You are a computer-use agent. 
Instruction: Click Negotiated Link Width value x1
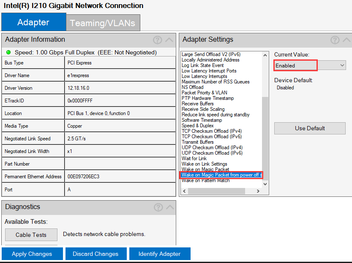pyautogui.click(x=70, y=151)
